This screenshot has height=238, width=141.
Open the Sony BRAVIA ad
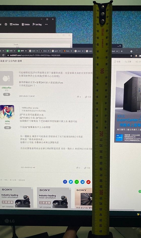(x=83, y=198)
